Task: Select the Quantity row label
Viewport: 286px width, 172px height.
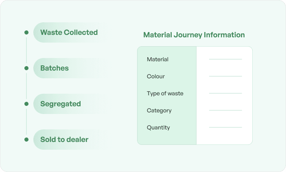Action: tap(158, 127)
